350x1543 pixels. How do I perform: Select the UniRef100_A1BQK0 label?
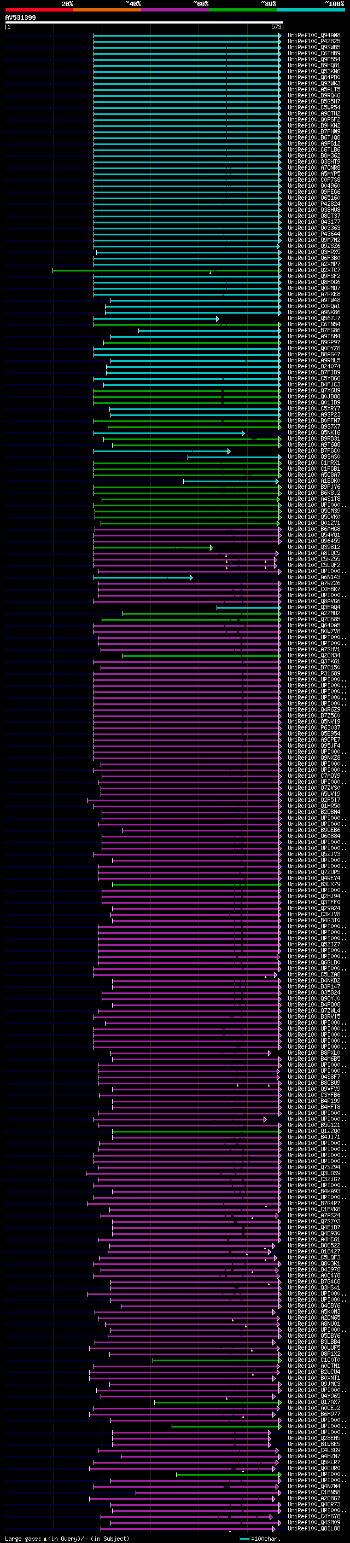[x=314, y=481]
